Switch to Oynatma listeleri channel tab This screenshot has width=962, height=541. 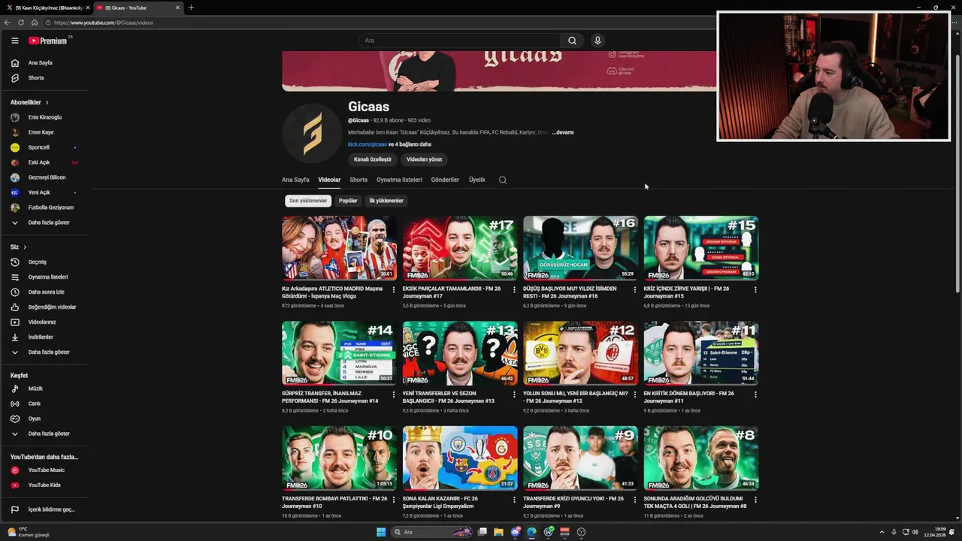399,180
